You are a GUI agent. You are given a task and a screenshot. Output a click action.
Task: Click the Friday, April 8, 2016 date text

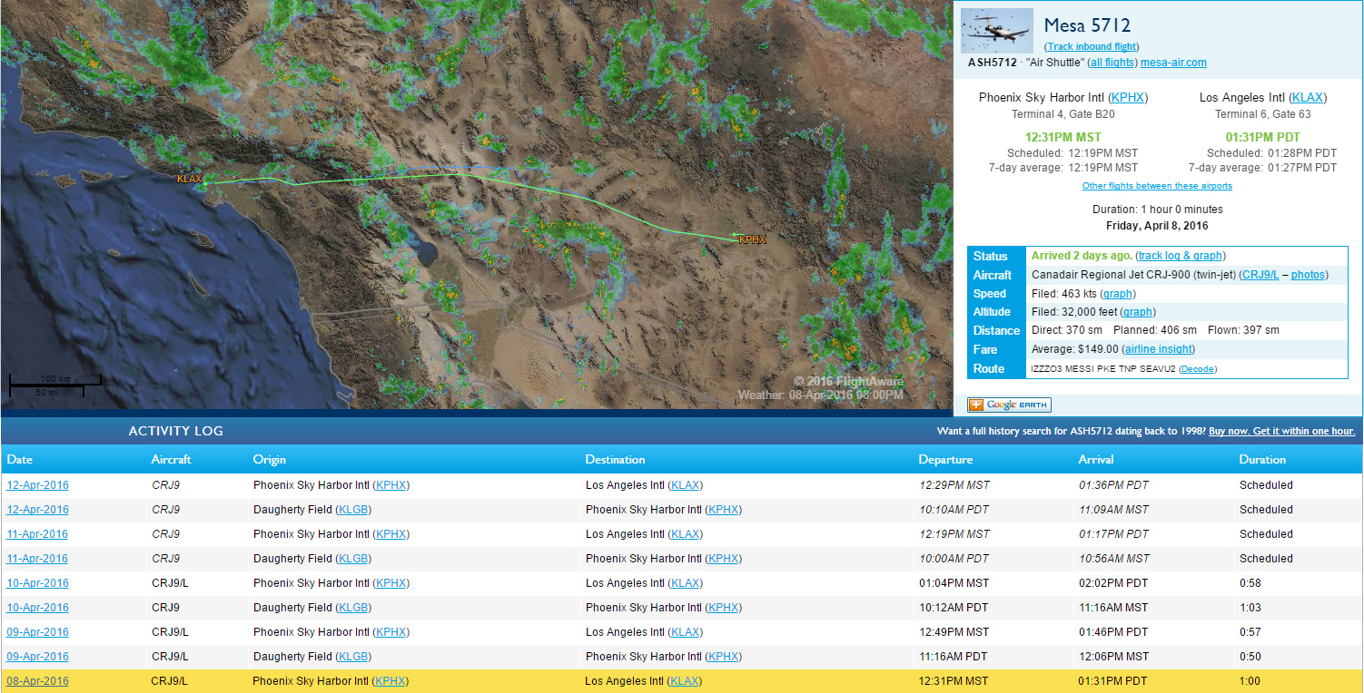pyautogui.click(x=1157, y=226)
